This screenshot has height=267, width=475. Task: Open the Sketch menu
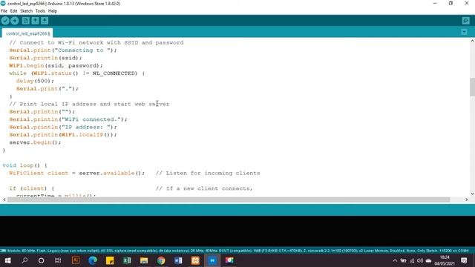point(27,11)
